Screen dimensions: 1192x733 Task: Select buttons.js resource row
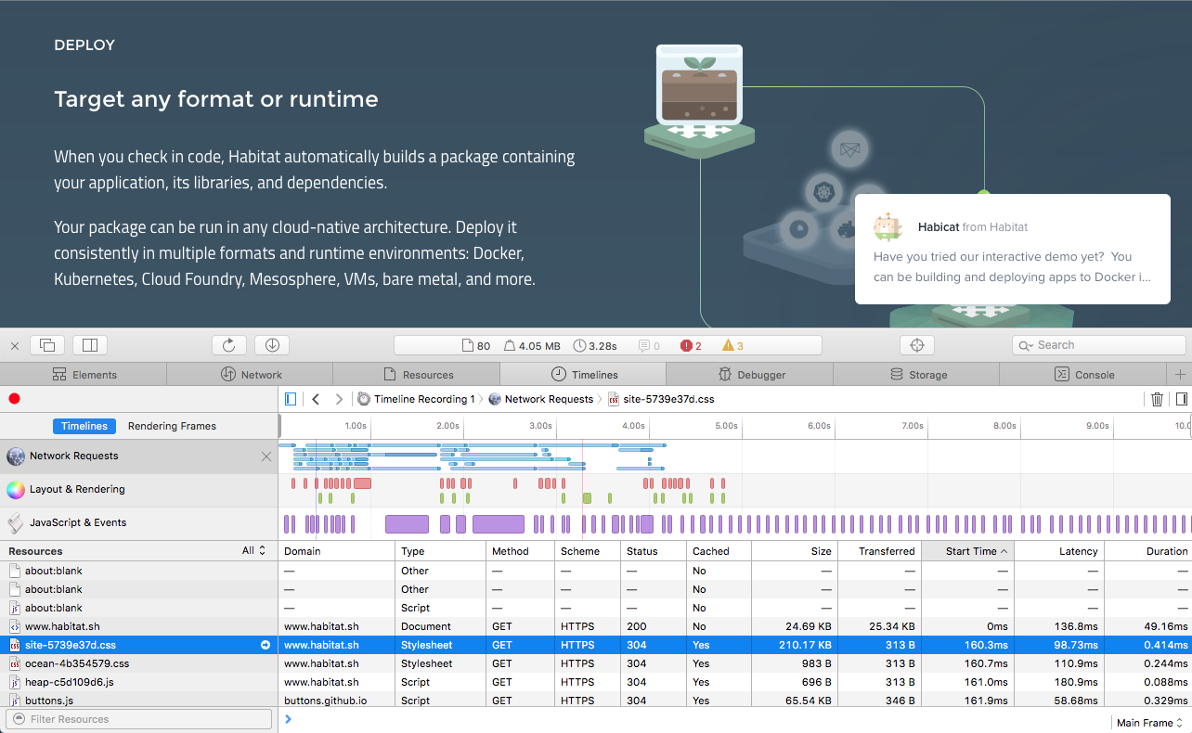pos(139,701)
